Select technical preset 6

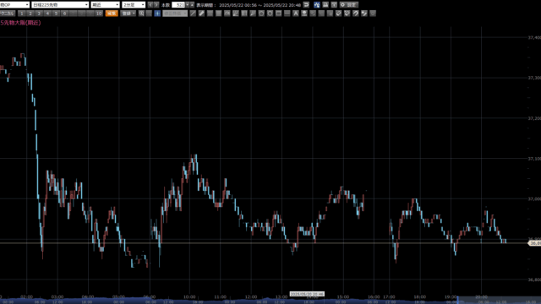[x=64, y=14]
